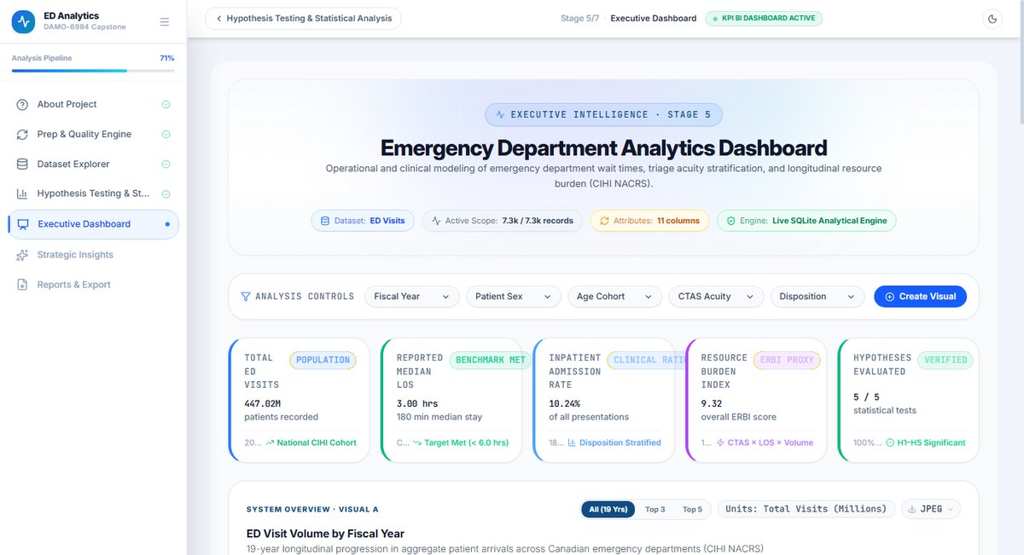Open Dataset Explorer page
This screenshot has width=1024, height=555.
click(93, 164)
